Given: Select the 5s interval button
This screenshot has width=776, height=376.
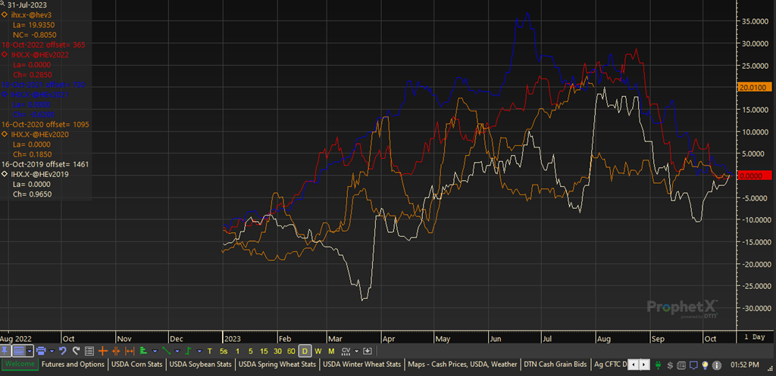Looking at the screenshot, I should pos(223,351).
